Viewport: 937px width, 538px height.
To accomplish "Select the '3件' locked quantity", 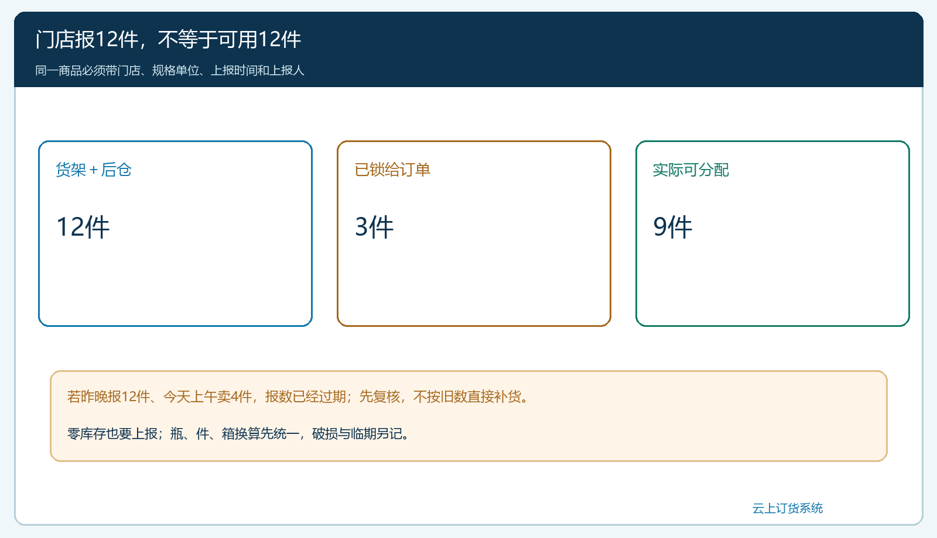I will coord(374,227).
